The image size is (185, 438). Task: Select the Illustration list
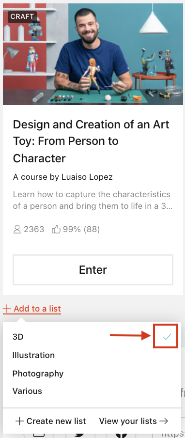coord(33,355)
